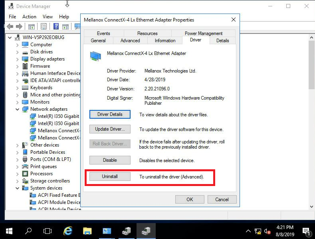315x239 pixels.
Task: Select the Computer category icon
Action: (25, 45)
